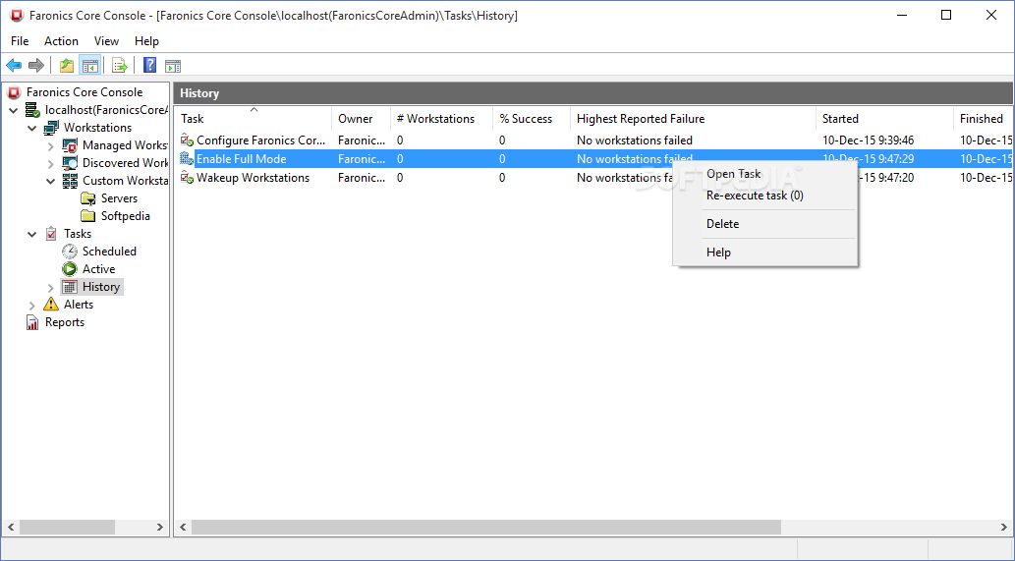Open Discovered Workstations in the tree
Viewport: 1015px width, 561px height.
pyautogui.click(x=125, y=163)
